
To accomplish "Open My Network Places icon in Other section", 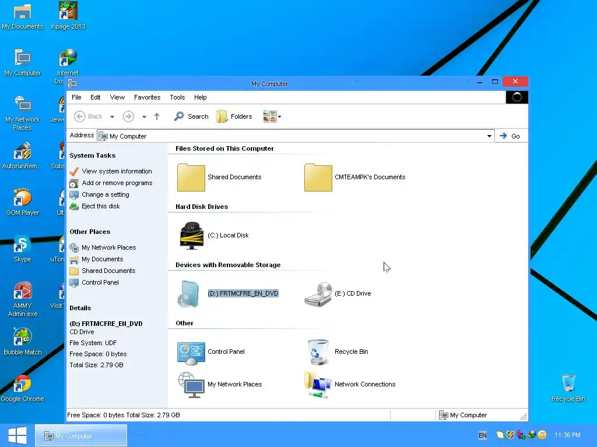I will click(191, 385).
